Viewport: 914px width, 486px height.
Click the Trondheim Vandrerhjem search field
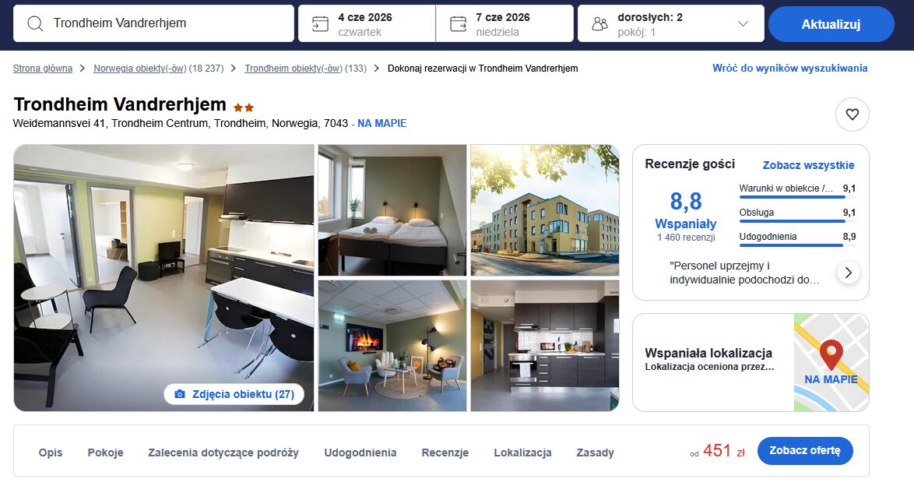pos(153,23)
